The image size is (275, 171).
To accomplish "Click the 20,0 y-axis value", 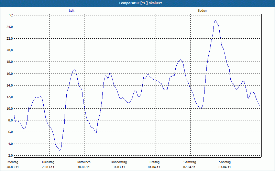I will coord(10,50).
